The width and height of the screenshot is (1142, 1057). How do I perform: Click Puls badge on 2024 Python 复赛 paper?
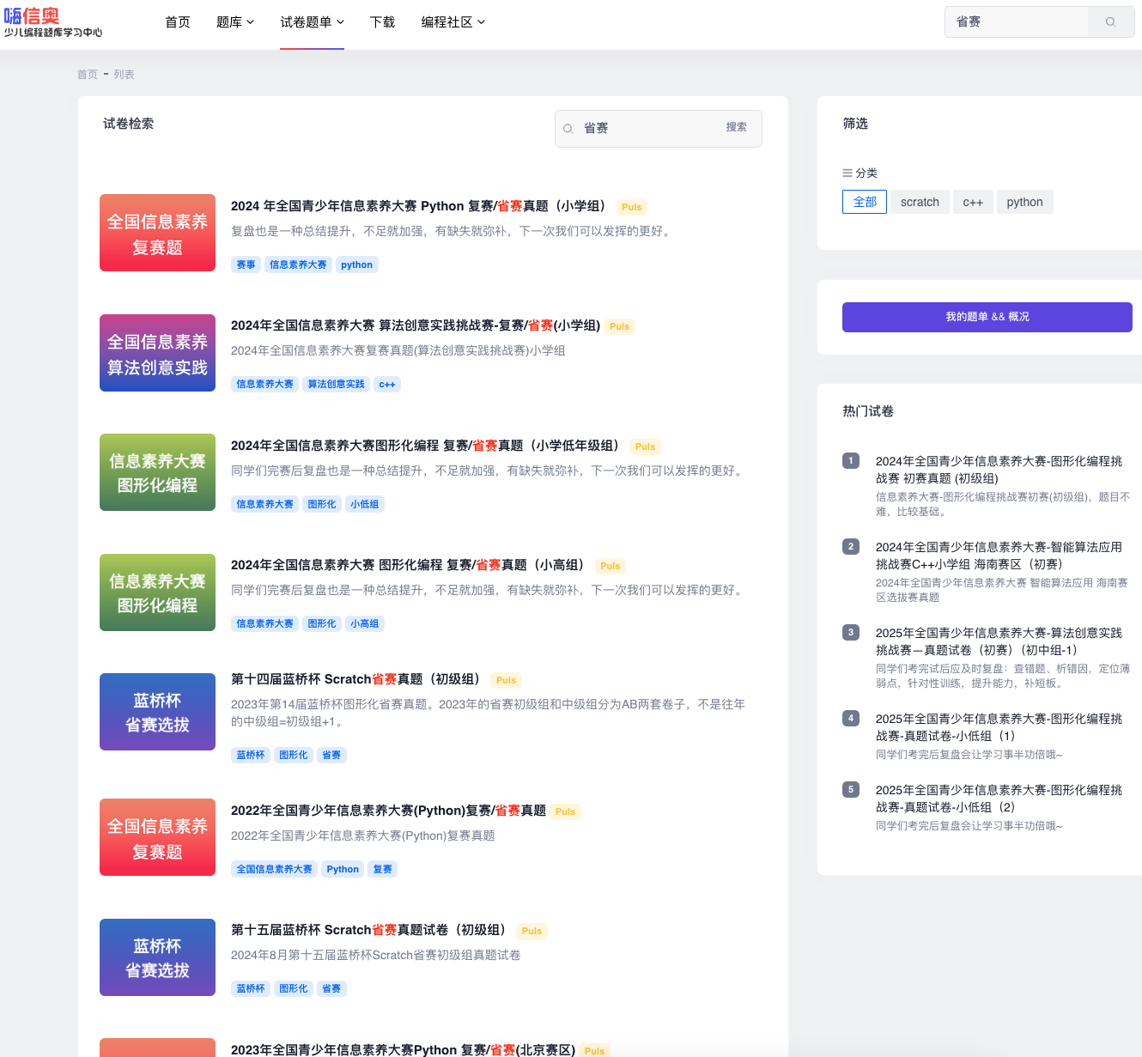pos(631,207)
